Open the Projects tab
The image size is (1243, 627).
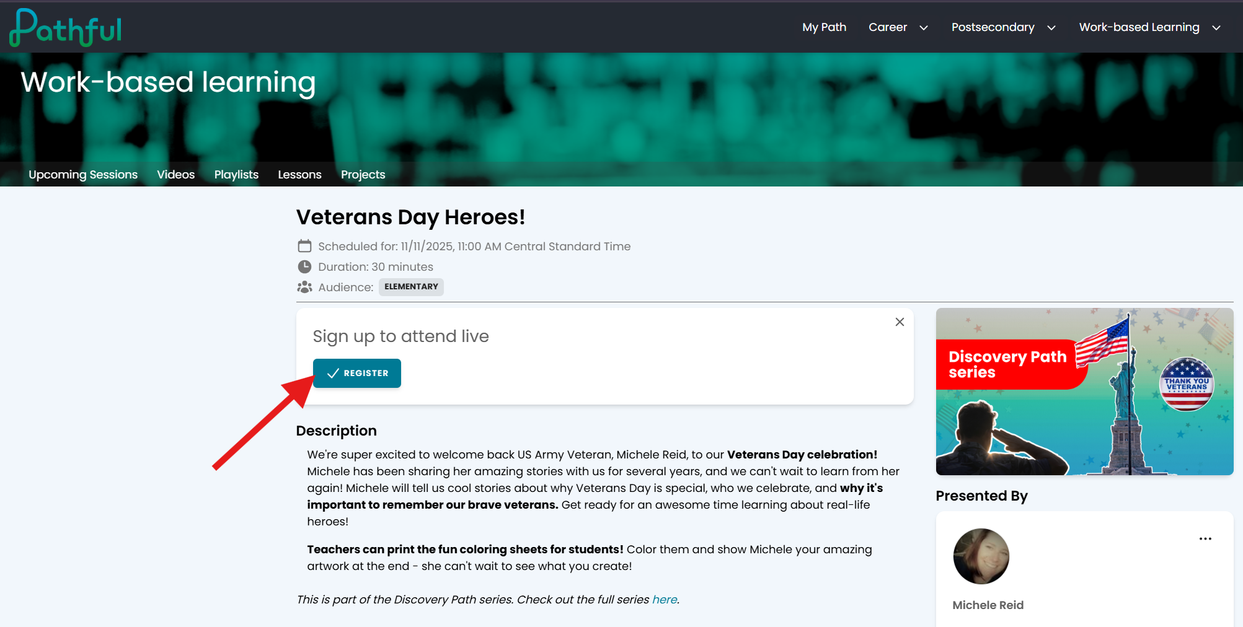pyautogui.click(x=363, y=175)
